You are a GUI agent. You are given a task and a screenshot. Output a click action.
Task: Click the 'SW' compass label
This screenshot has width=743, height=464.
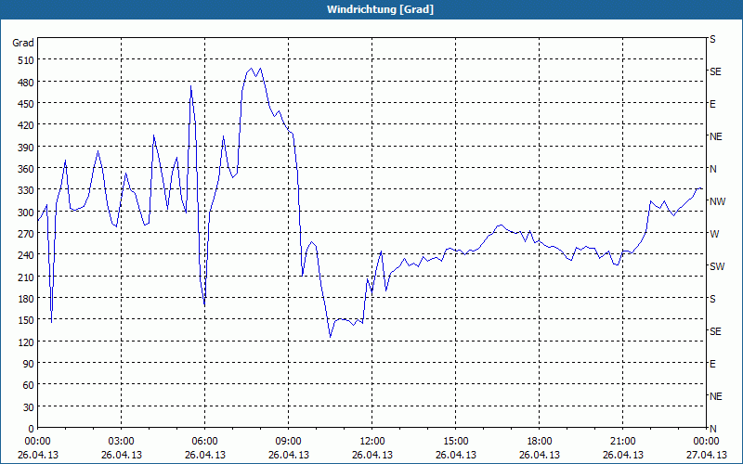coord(717,266)
